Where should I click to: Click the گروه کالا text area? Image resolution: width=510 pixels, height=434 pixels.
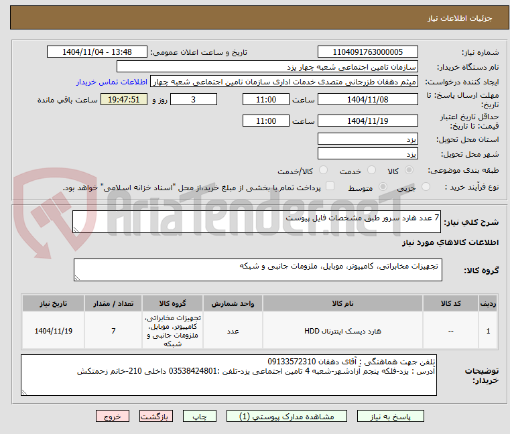257,270
